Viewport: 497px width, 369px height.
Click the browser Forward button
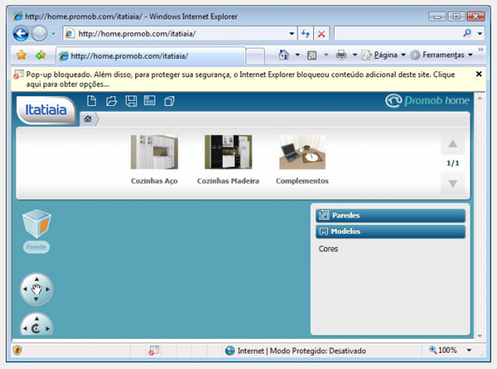pyautogui.click(x=40, y=33)
